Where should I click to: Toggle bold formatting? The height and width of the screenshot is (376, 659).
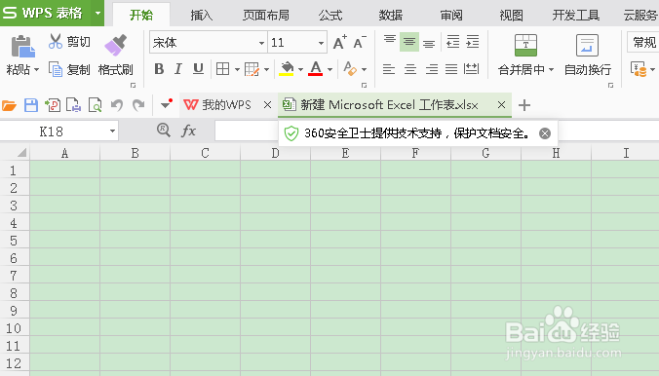coord(159,68)
